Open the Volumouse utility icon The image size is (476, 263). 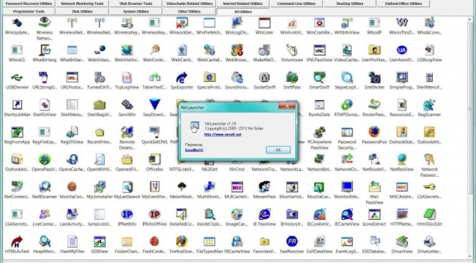click(x=292, y=51)
